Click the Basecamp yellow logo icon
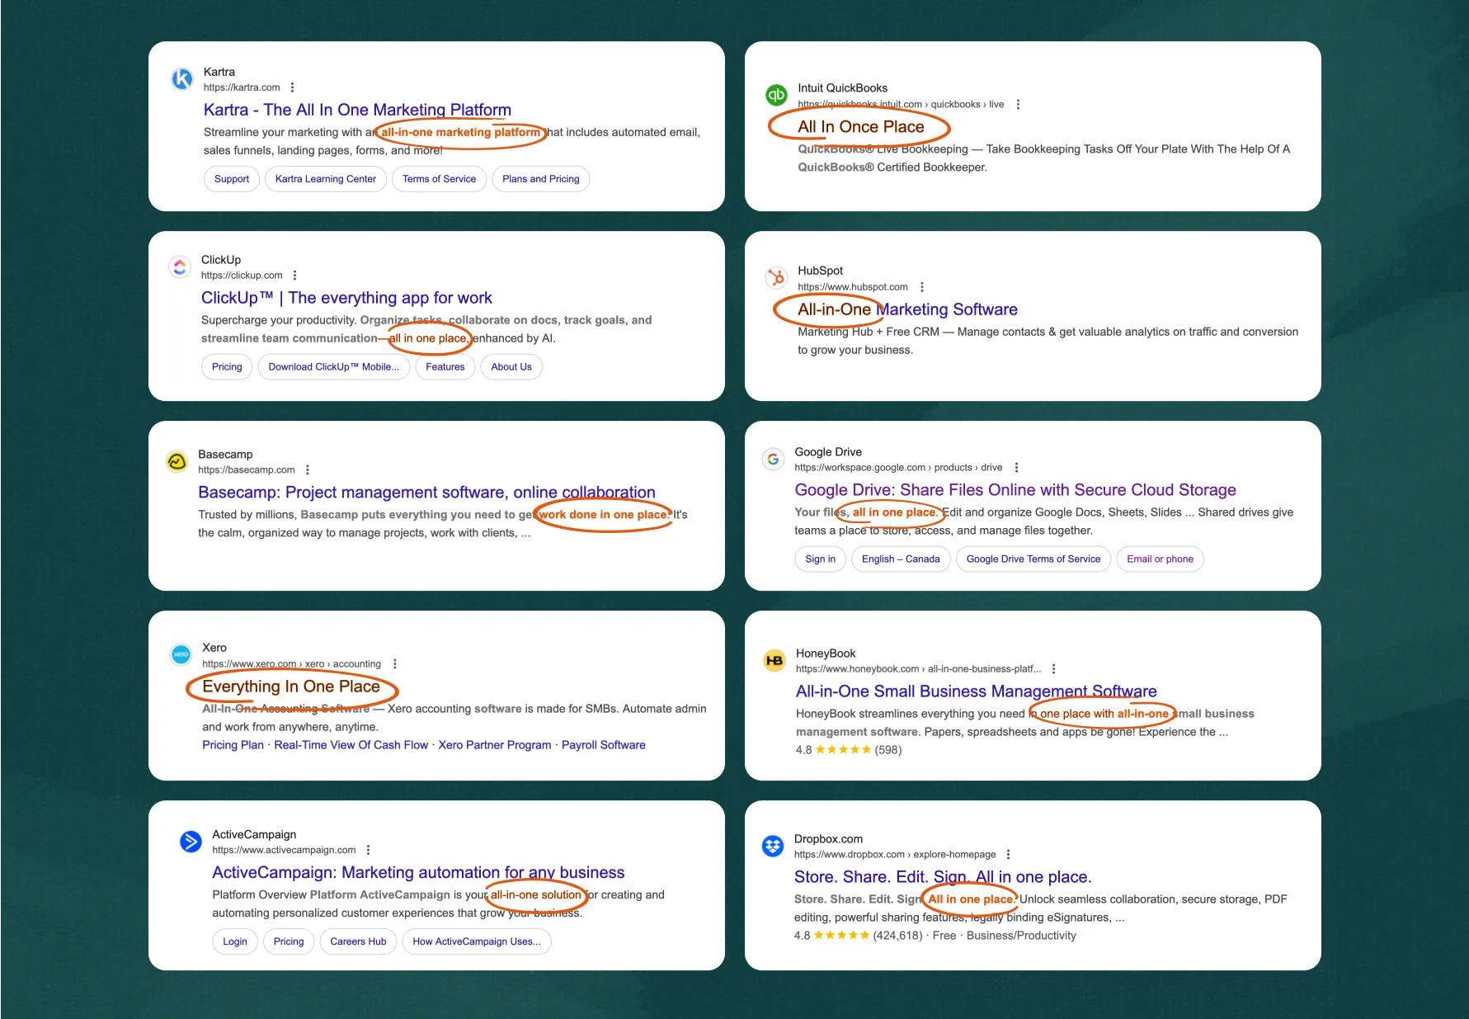The width and height of the screenshot is (1469, 1019). pyautogui.click(x=177, y=461)
